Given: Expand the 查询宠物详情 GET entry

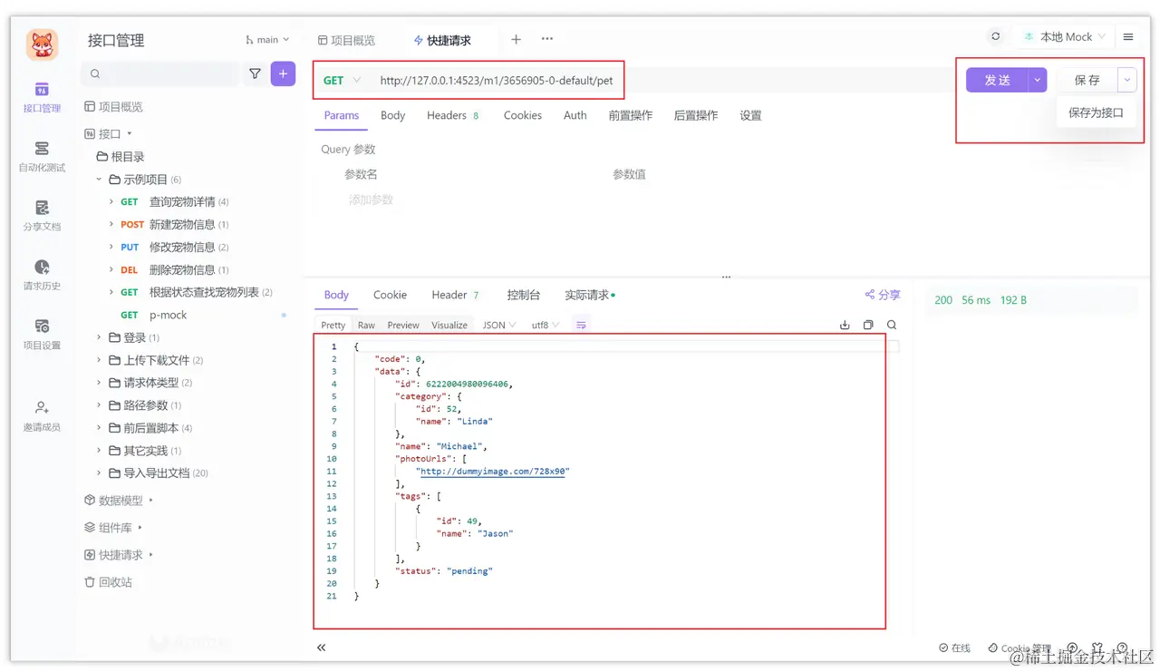Looking at the screenshot, I should pos(111,202).
